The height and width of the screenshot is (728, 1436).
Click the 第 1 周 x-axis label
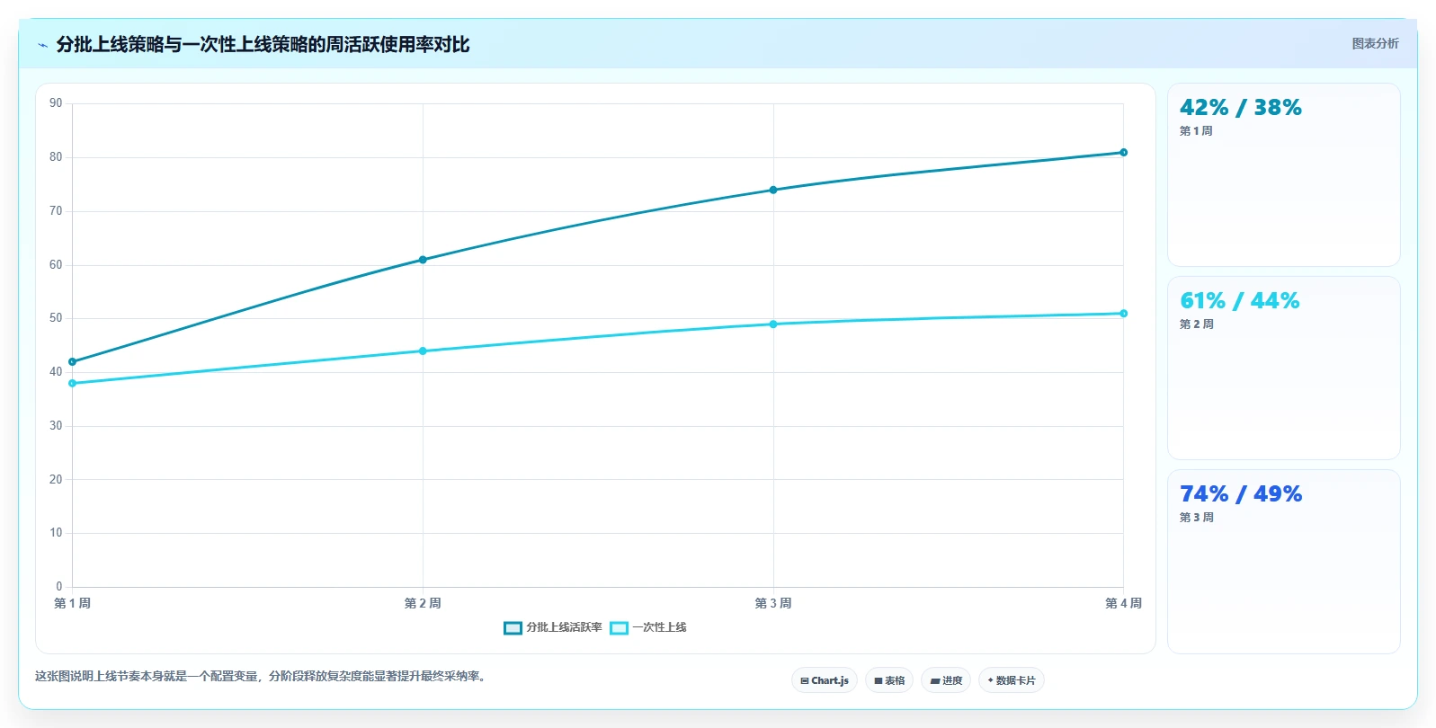(x=72, y=603)
